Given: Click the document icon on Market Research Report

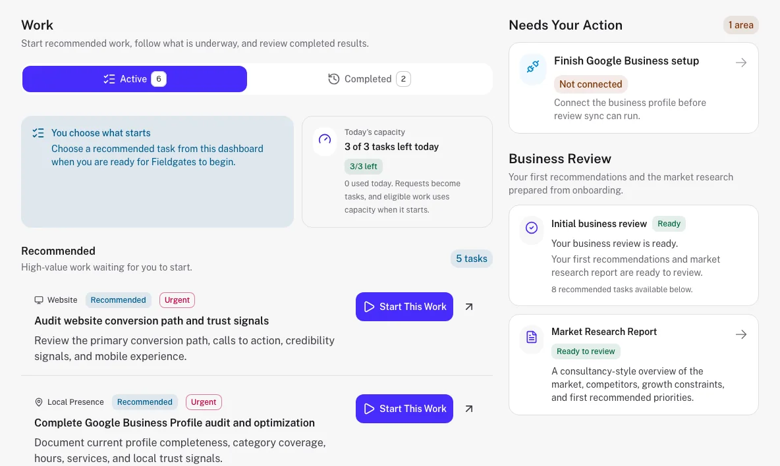Looking at the screenshot, I should click(532, 337).
